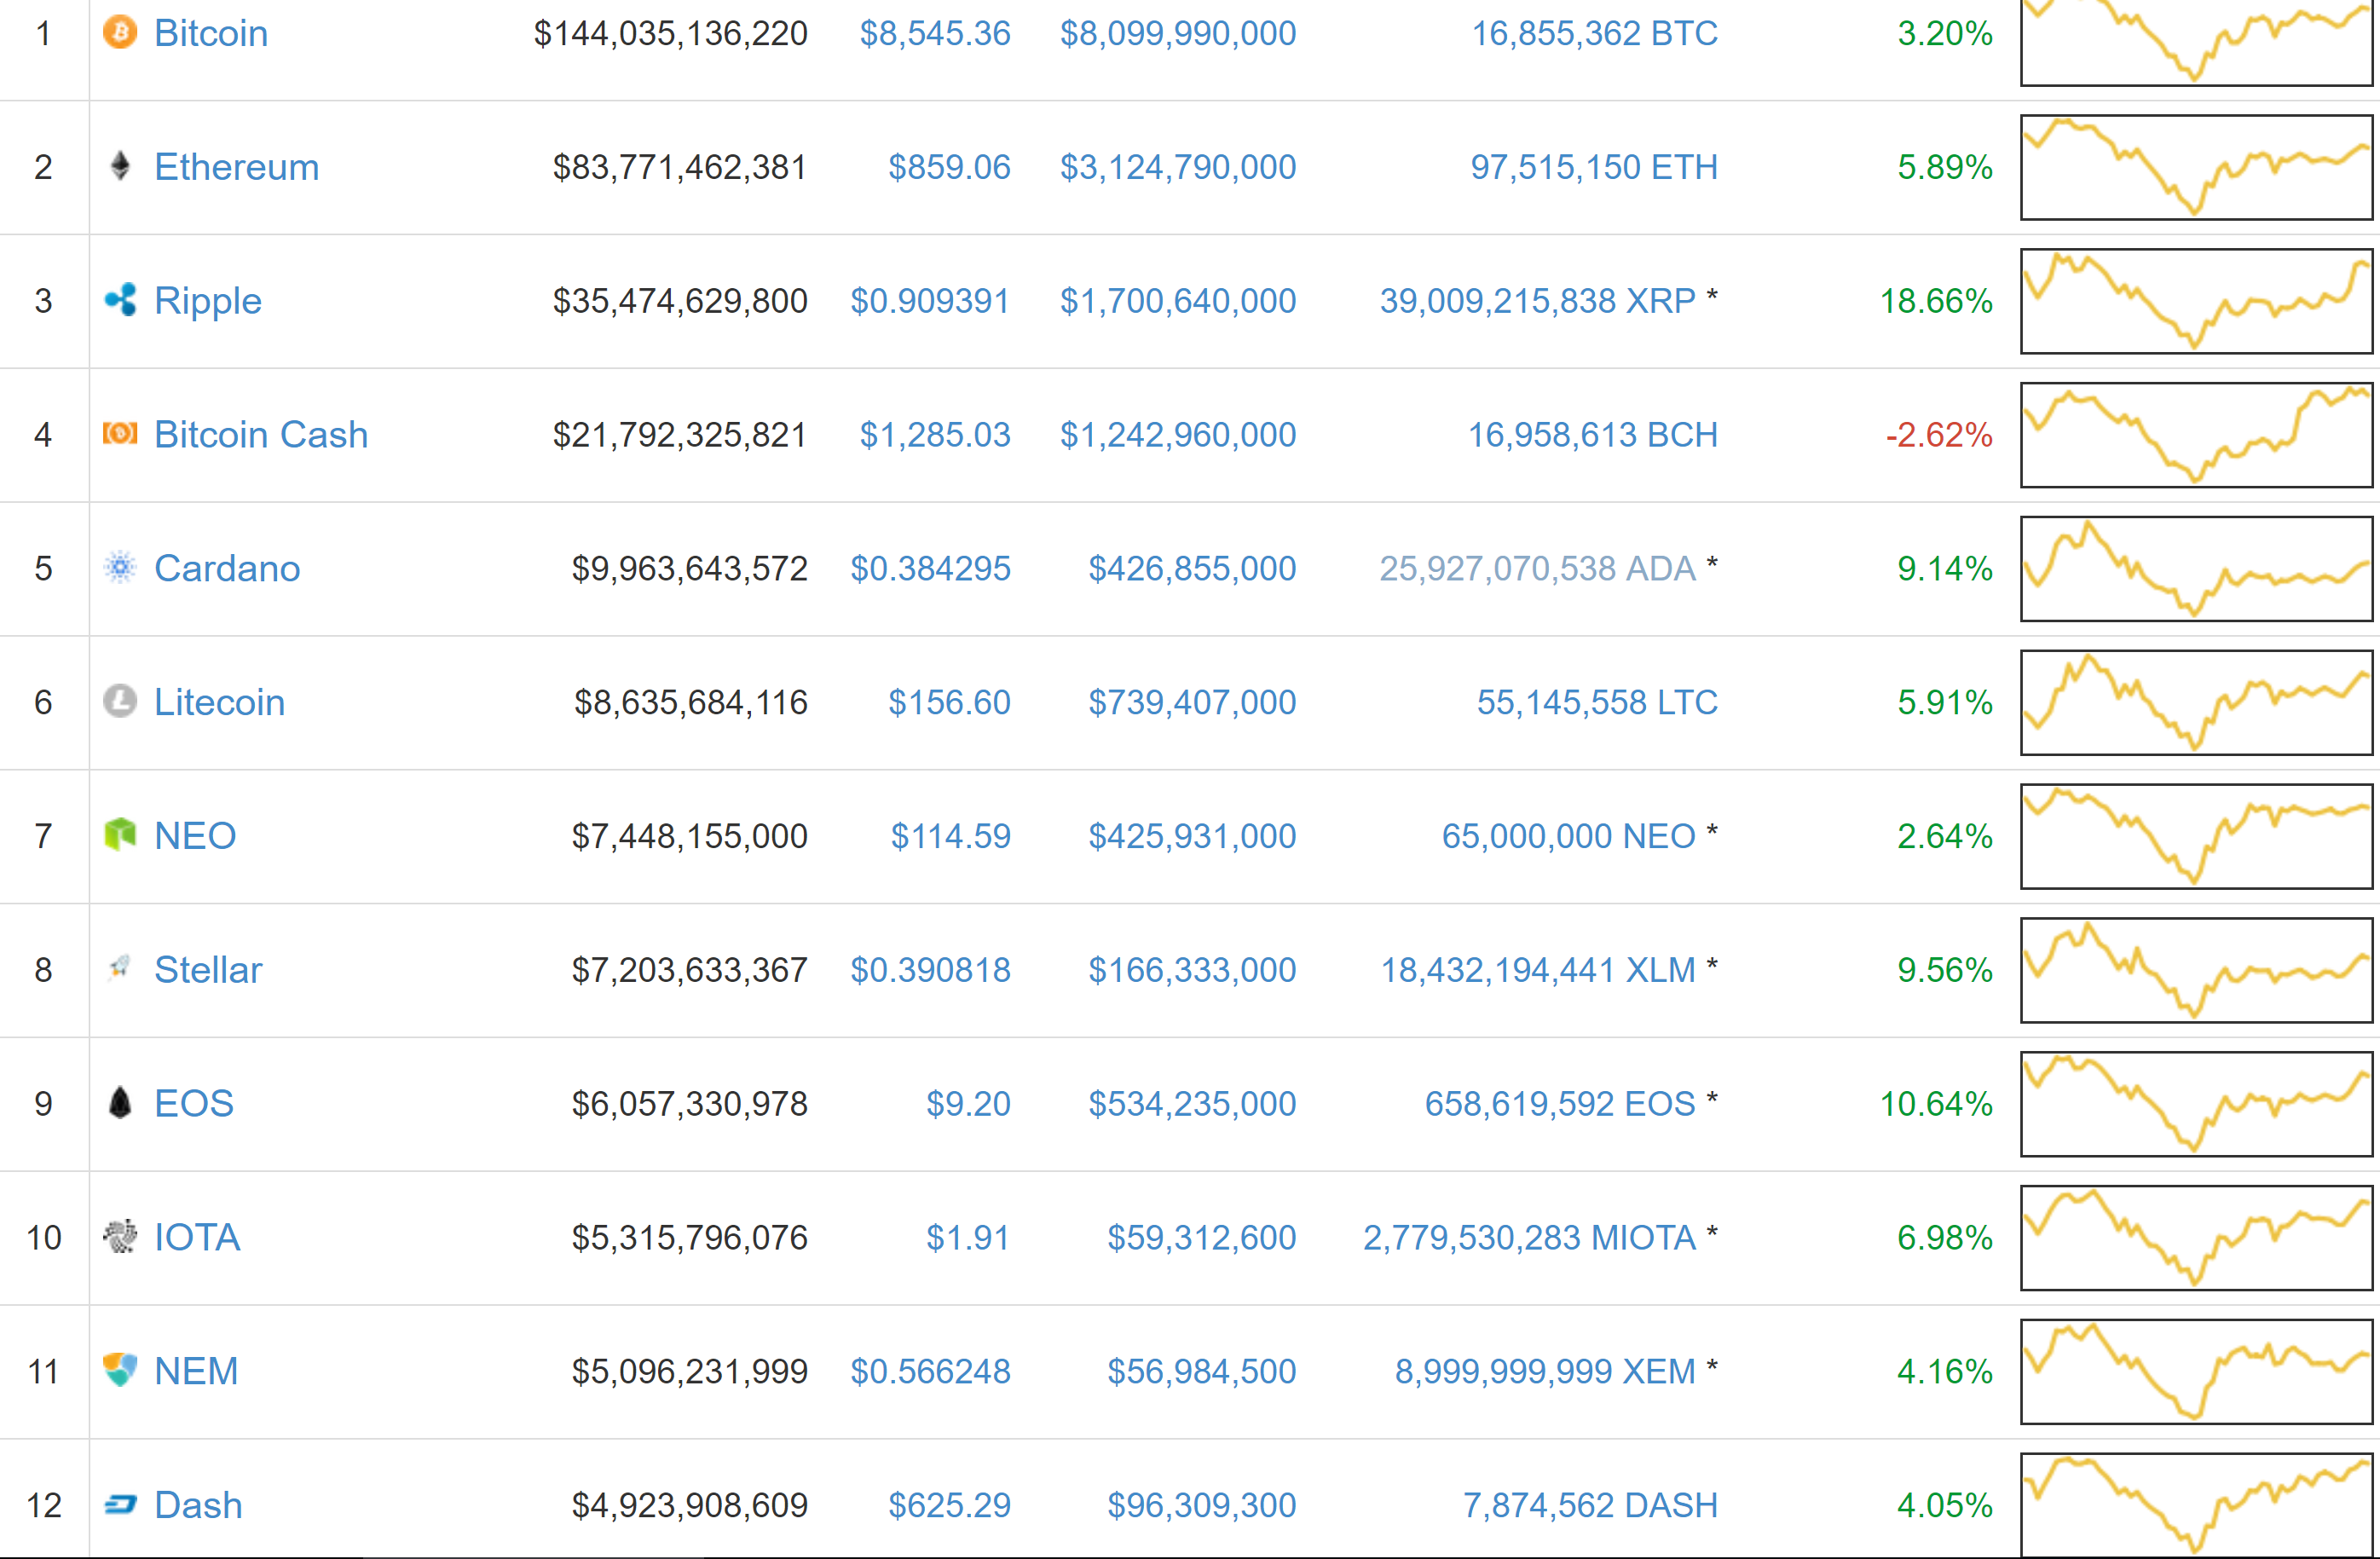
Task: Open Bitcoin 7-day price sparkline chart
Action: 2196,43
